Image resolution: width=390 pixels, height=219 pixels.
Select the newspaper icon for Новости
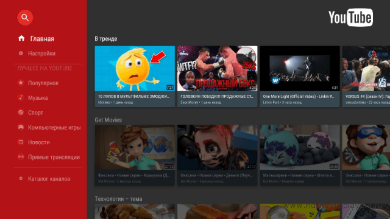click(x=21, y=142)
